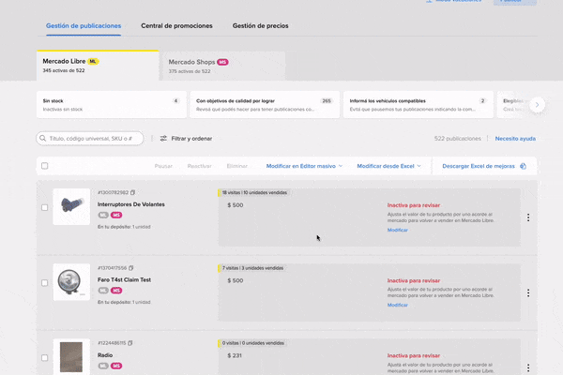Click MS badge under Radio listing
This screenshot has height=375, width=563.
tap(116, 366)
